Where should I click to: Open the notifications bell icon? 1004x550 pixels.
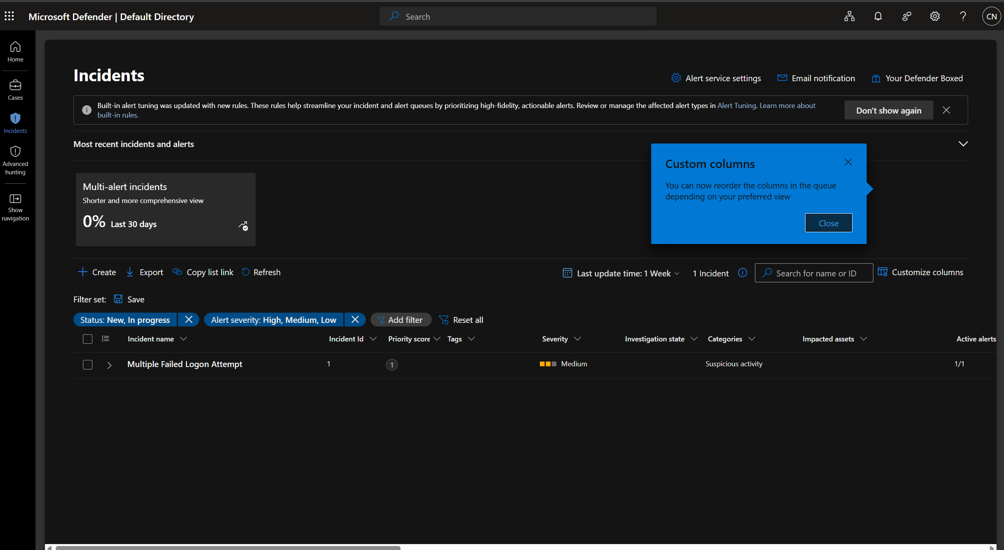[x=878, y=16]
